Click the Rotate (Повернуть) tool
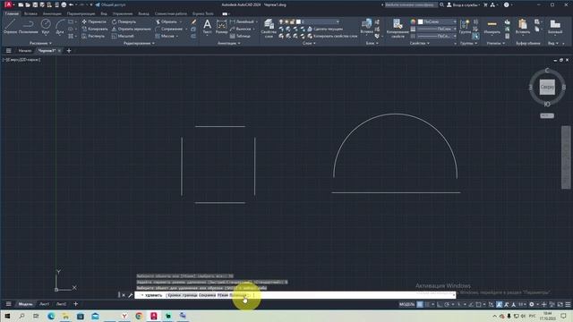The image size is (573, 322). 124,21
